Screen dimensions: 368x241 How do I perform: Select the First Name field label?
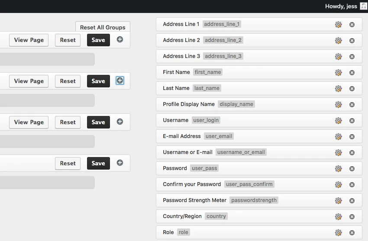(x=176, y=72)
